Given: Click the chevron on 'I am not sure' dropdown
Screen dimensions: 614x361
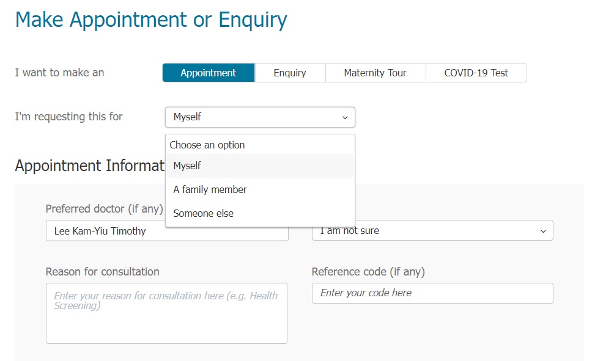Looking at the screenshot, I should (x=543, y=232).
